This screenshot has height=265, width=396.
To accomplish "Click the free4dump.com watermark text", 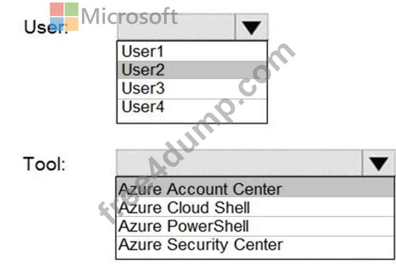I will pyautogui.click(x=197, y=134).
